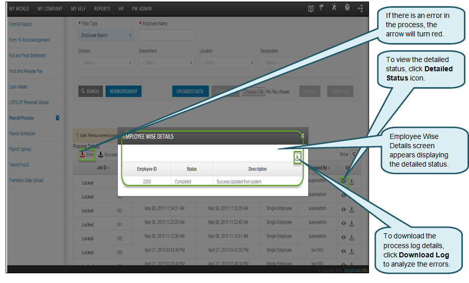Open HR menu

click(x=121, y=9)
